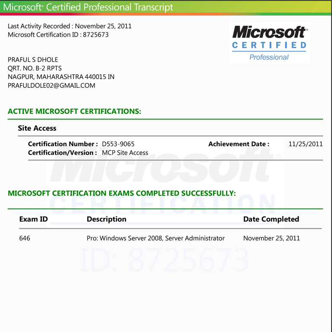
Task: Click the Nagpur, Maharashtra address line
Action: tap(61, 77)
